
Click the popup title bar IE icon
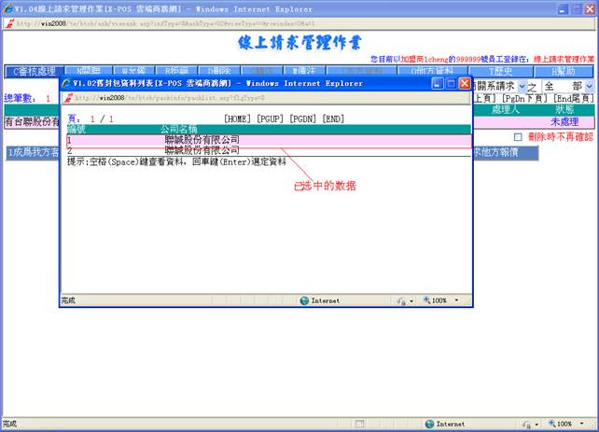pos(66,83)
